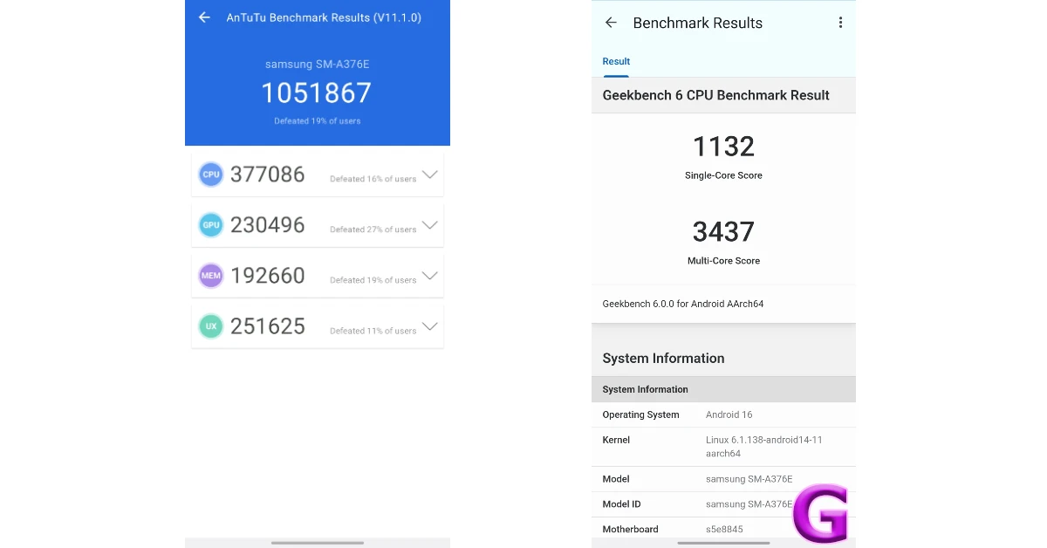
Task: Expand the GPU score 230496 row
Action: click(430, 225)
